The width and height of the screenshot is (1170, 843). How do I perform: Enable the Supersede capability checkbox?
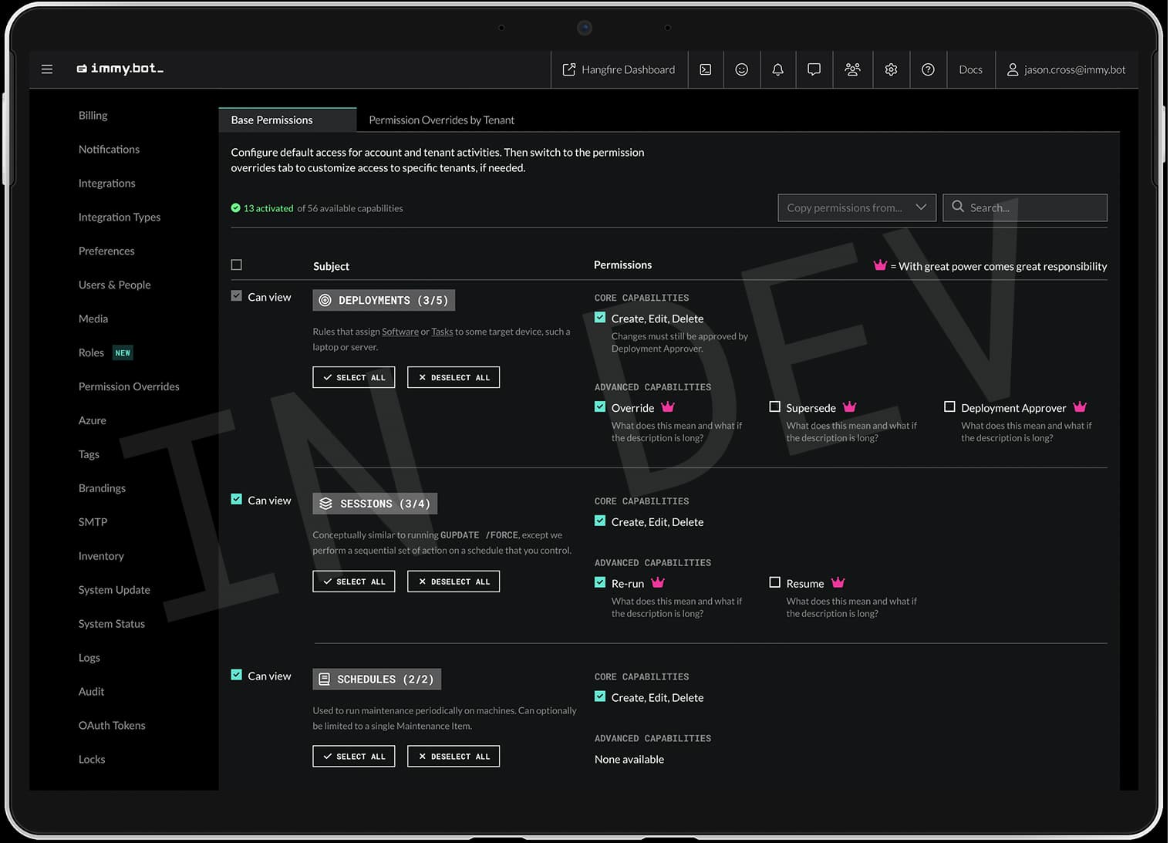[774, 406]
